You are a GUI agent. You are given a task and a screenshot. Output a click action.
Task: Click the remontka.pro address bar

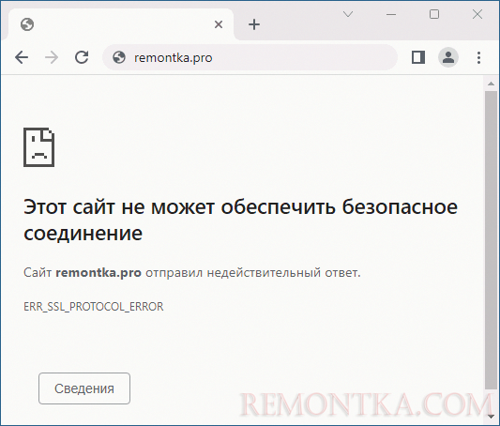[250, 57]
